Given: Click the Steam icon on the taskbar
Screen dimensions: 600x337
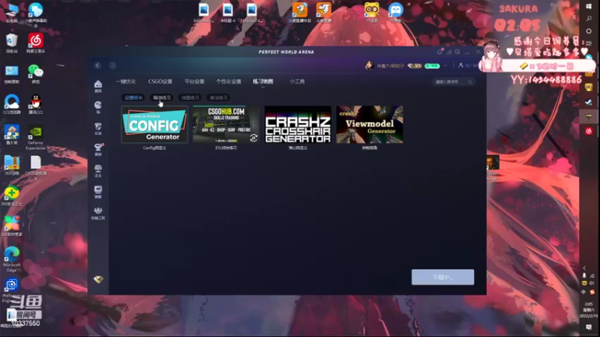Looking at the screenshot, I should pyautogui.click(x=589, y=102).
